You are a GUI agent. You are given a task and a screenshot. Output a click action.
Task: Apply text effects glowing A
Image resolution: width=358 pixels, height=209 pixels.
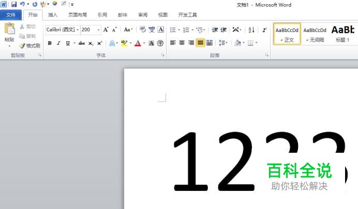click(x=112, y=43)
